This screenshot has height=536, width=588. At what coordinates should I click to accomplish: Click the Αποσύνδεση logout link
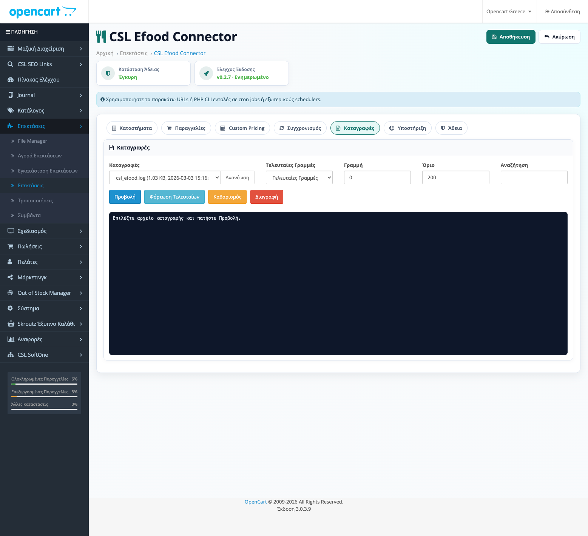[562, 12]
